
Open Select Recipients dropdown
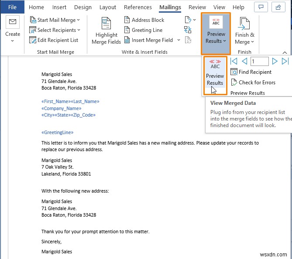tap(55, 30)
